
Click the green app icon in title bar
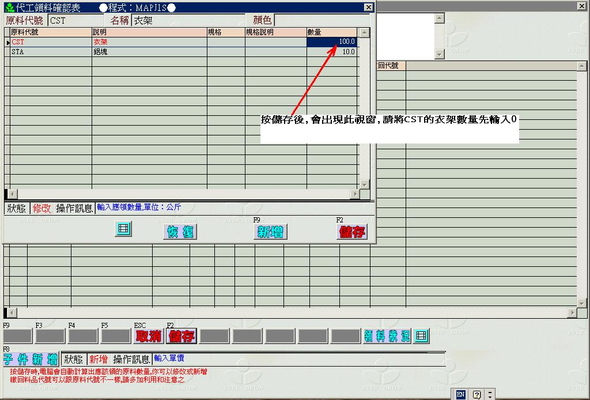pos(9,7)
